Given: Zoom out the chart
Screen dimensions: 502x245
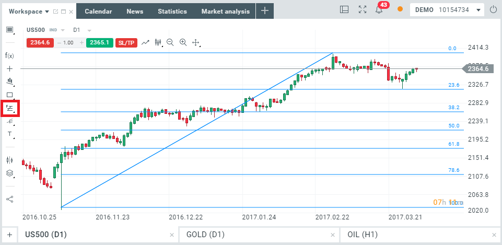Looking at the screenshot, I should [x=170, y=42].
